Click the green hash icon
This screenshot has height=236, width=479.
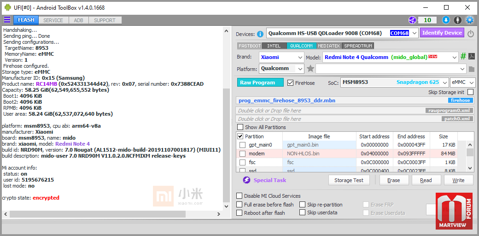(463, 56)
